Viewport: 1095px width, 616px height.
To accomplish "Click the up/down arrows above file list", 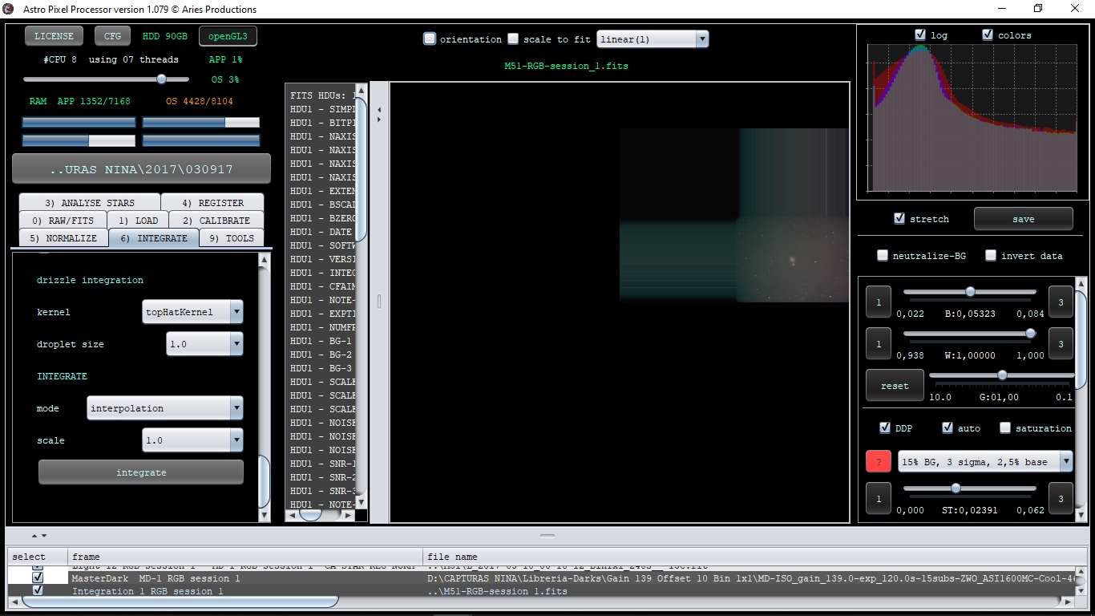I will pyautogui.click(x=38, y=535).
